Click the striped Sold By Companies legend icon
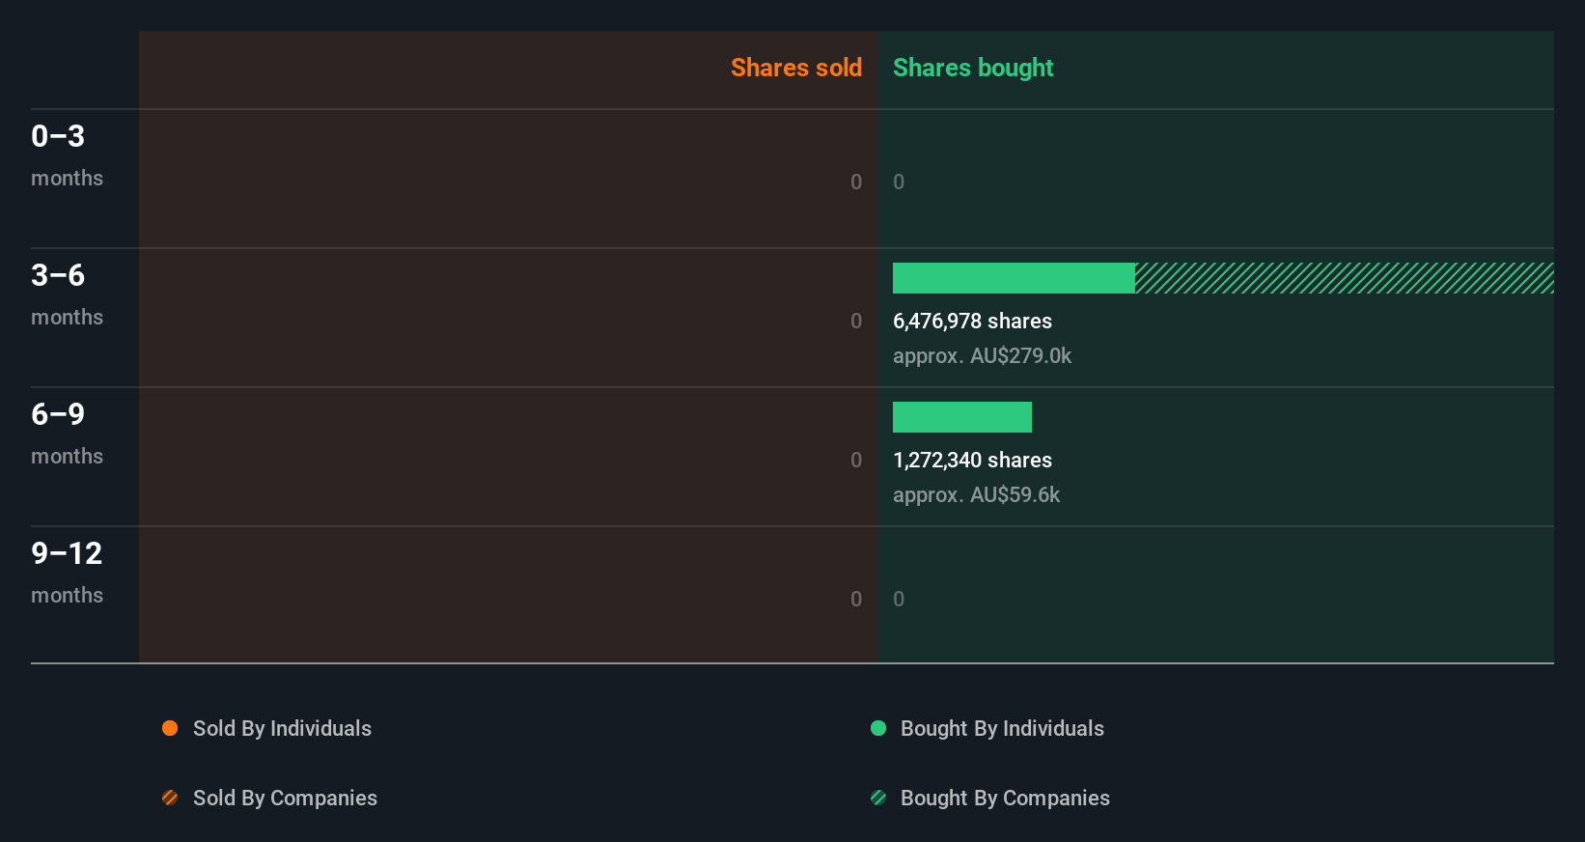The width and height of the screenshot is (1585, 842). tap(170, 798)
